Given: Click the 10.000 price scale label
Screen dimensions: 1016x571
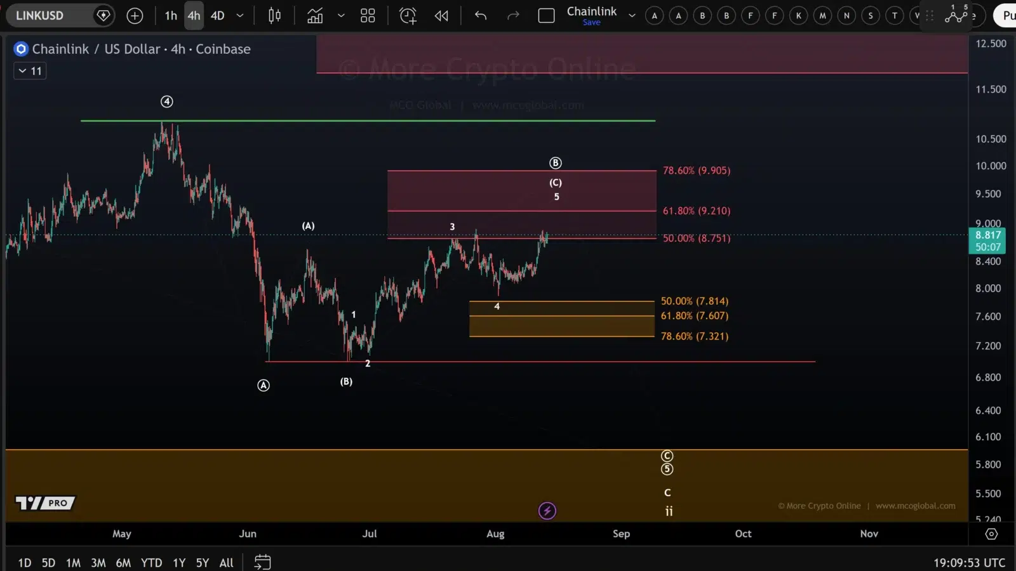Looking at the screenshot, I should click(991, 166).
